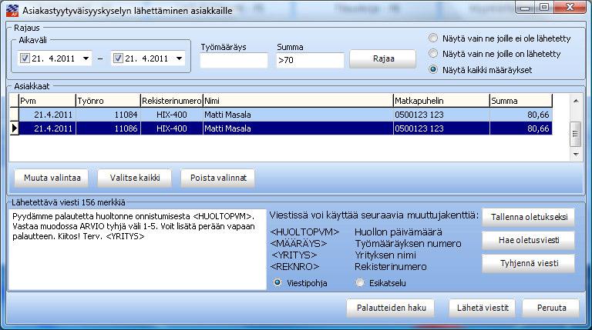Screen dimensions: 592x330
Task: Sort by the Matkapuhelin column header
Action: (x=442, y=101)
